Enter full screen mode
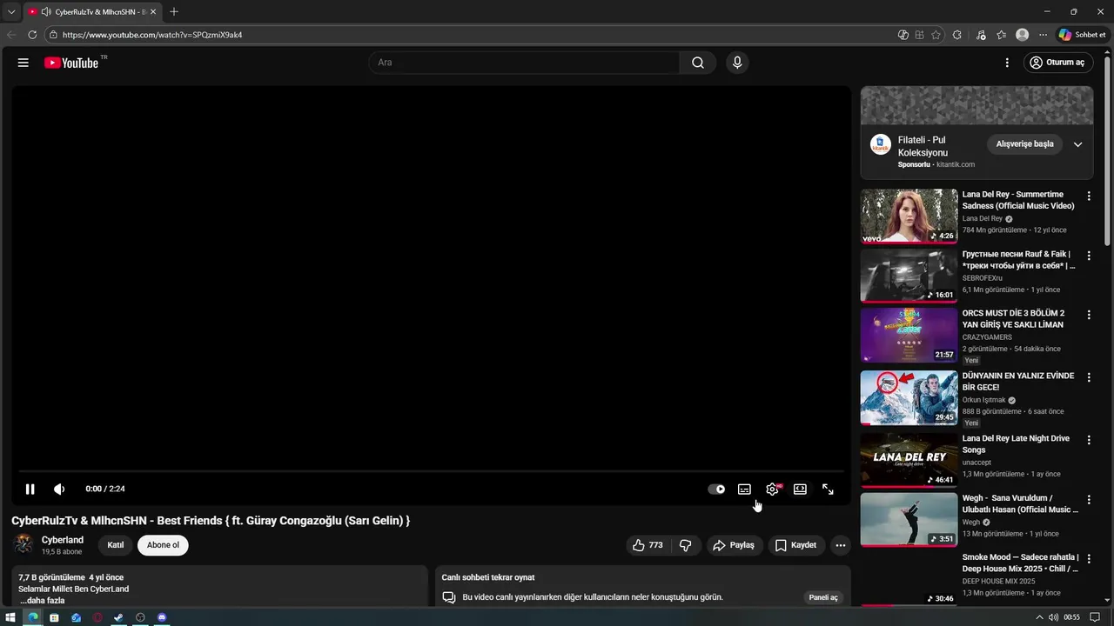 [828, 489]
